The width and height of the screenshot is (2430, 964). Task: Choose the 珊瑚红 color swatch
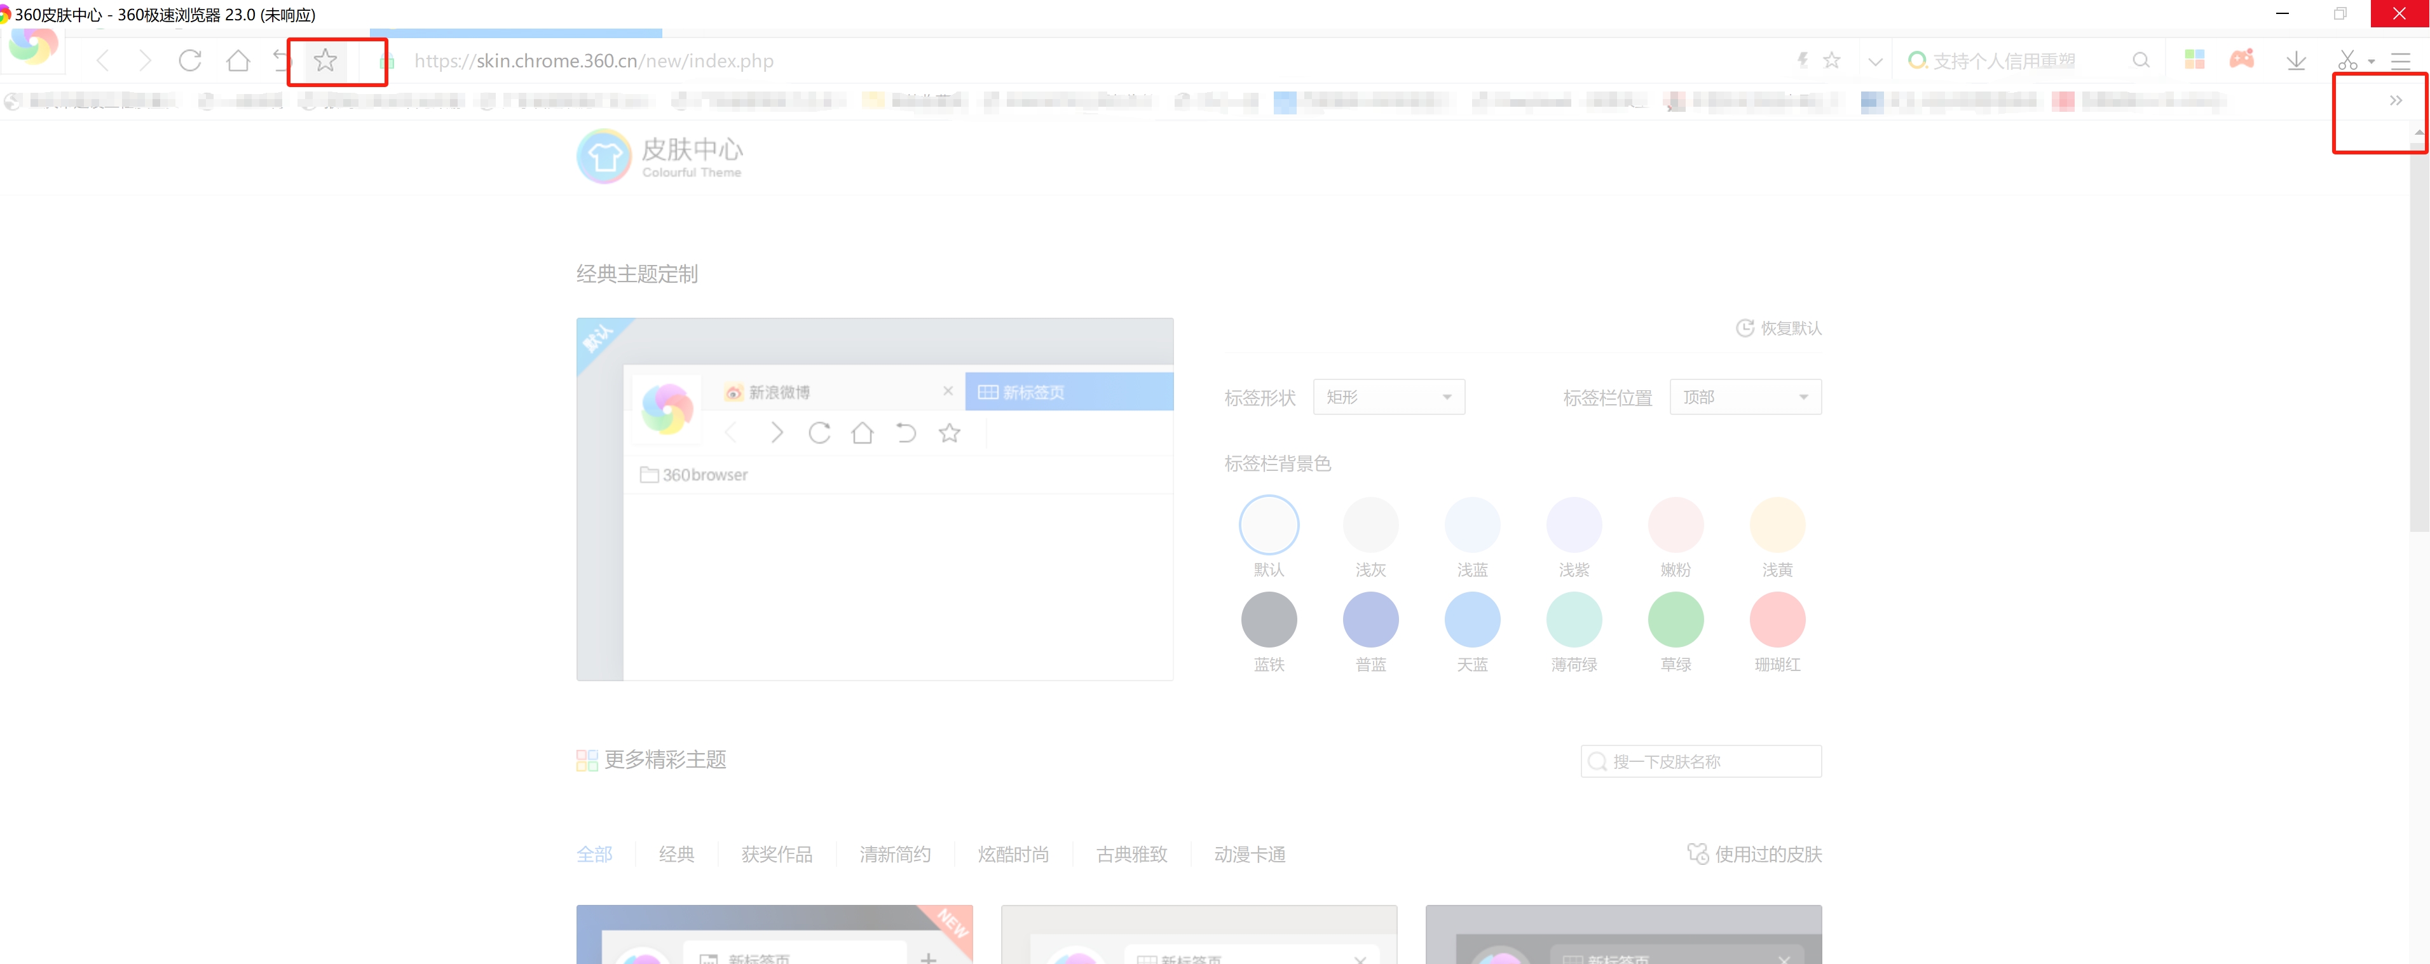coord(1777,620)
